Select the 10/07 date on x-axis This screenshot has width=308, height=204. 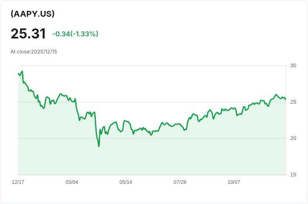coord(234,182)
